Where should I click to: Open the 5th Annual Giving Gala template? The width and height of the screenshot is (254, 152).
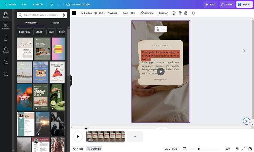[x=41, y=97]
